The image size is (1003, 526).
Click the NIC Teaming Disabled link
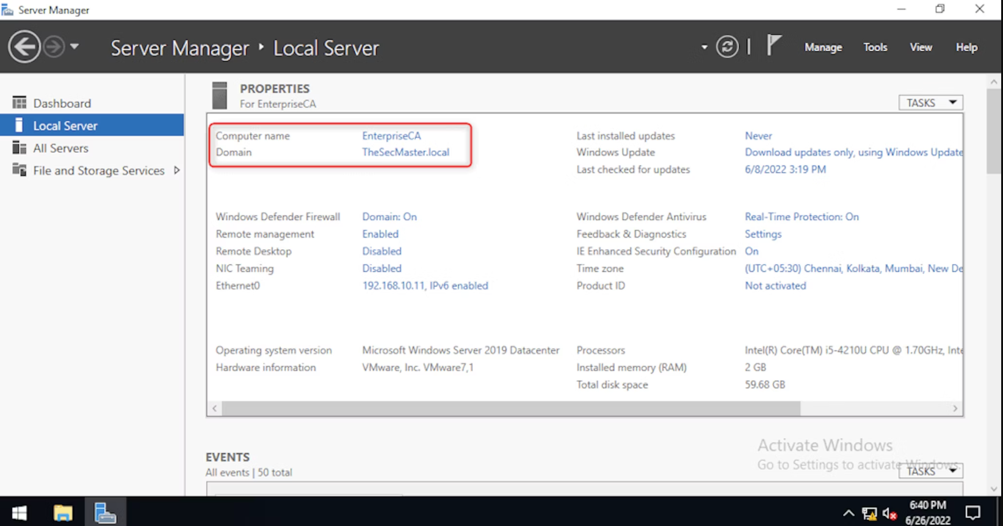point(382,268)
